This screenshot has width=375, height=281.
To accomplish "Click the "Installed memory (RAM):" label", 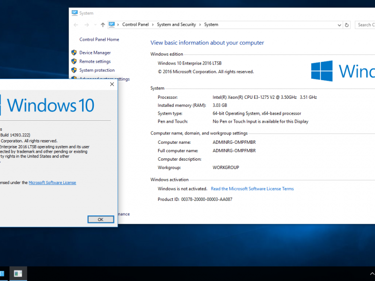I will (182, 105).
